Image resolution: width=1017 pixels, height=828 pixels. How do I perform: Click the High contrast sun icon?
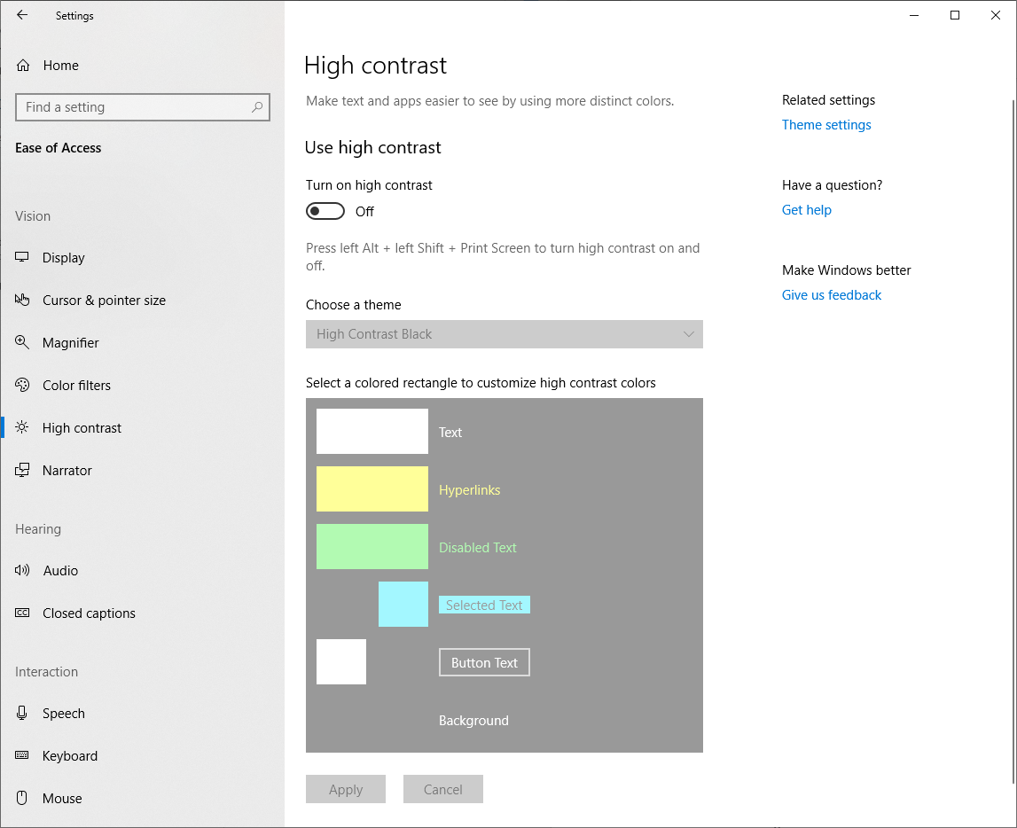pyautogui.click(x=22, y=427)
